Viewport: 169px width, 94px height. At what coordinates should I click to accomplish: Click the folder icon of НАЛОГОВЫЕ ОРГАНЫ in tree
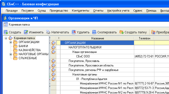point(15,54)
